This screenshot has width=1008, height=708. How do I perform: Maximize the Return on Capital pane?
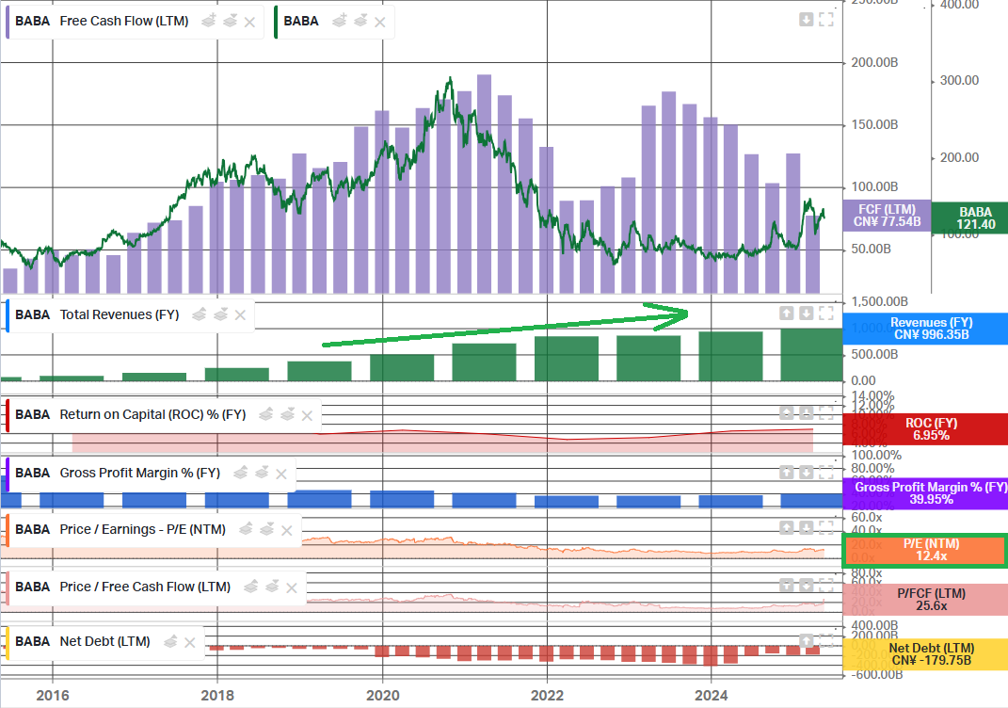coord(826,412)
